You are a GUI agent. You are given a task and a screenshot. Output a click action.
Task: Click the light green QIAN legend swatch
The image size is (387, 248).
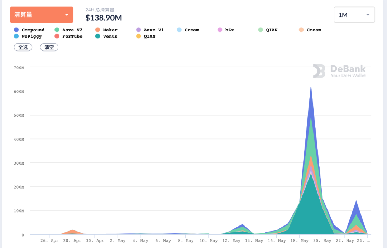(x=261, y=30)
